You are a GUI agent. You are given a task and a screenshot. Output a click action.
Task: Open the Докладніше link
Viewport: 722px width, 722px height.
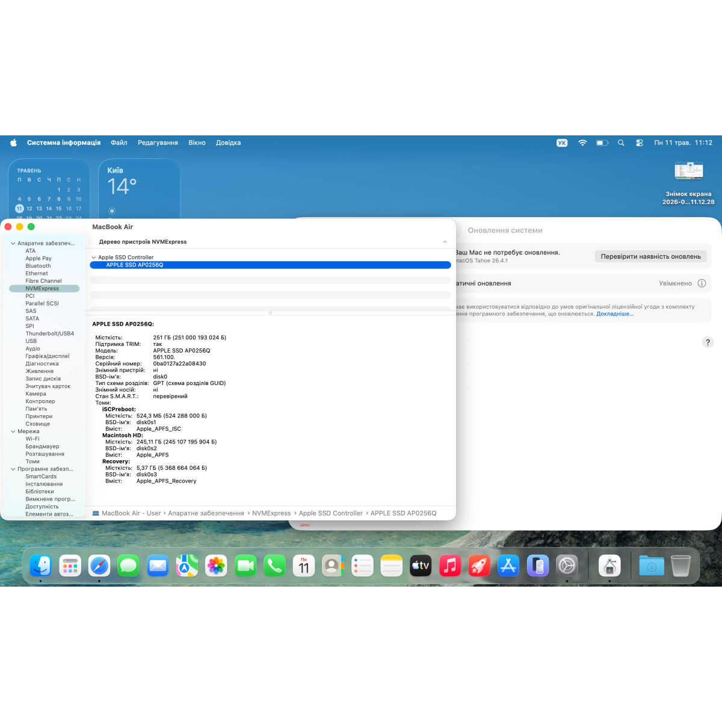tap(615, 314)
